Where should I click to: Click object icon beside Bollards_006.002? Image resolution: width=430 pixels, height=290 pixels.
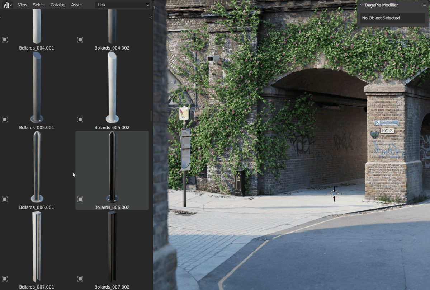pyautogui.click(x=80, y=199)
